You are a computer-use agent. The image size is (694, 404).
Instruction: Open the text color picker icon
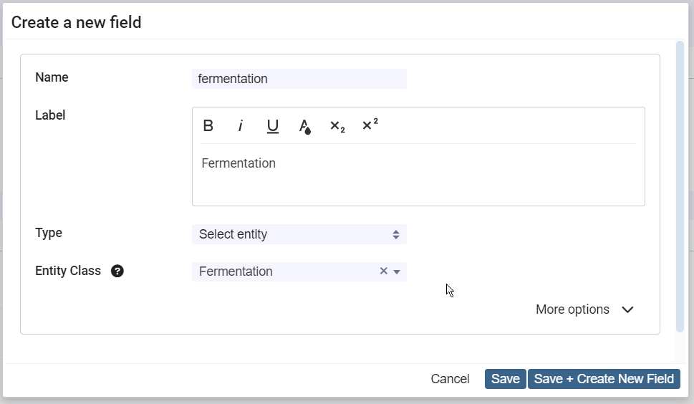(305, 127)
